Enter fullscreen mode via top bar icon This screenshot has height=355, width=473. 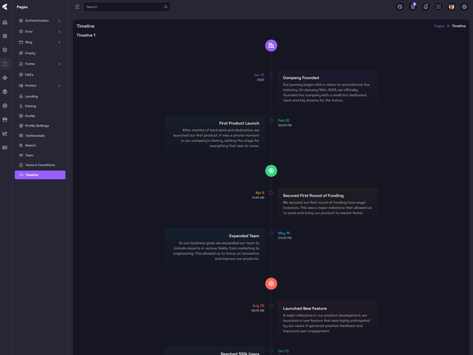coord(439,7)
